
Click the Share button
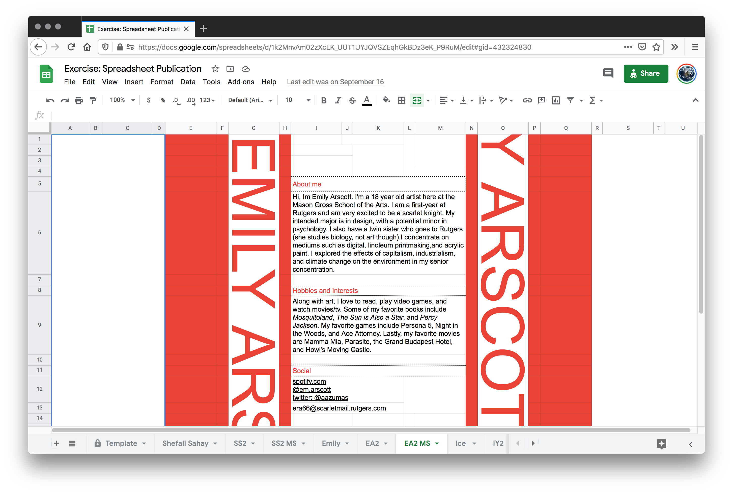coord(646,73)
